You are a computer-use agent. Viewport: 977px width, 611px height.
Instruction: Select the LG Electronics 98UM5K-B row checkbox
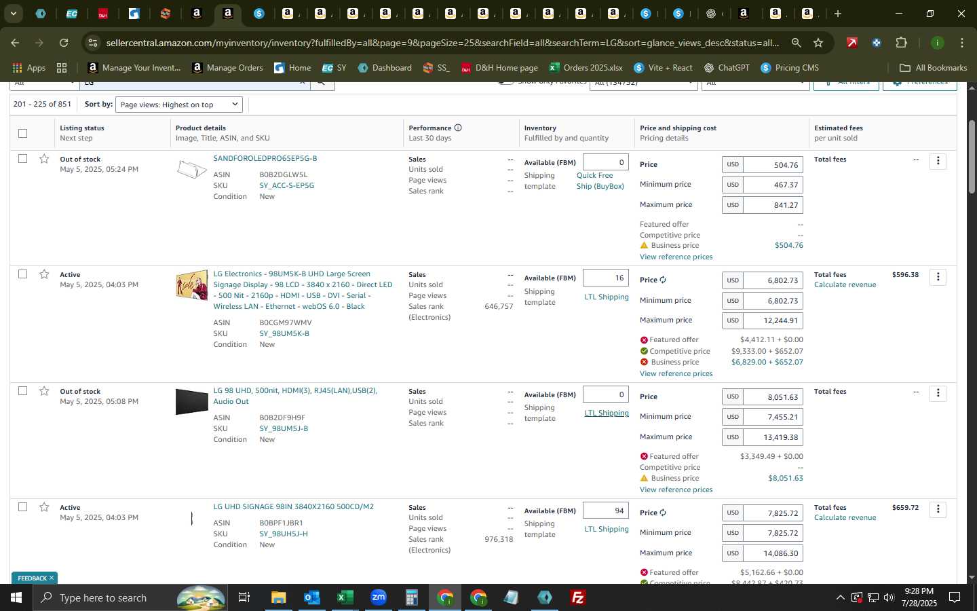point(23,274)
